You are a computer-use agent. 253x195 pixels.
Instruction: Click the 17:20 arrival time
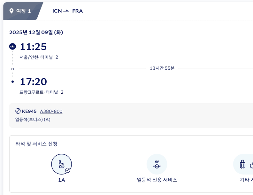point(33,82)
